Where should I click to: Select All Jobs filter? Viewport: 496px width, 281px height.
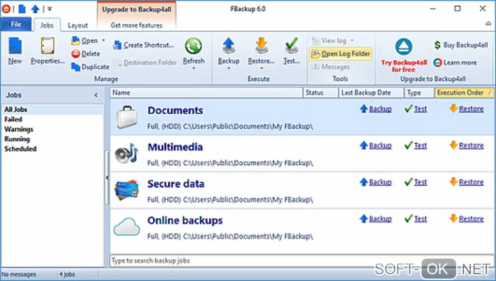52,110
